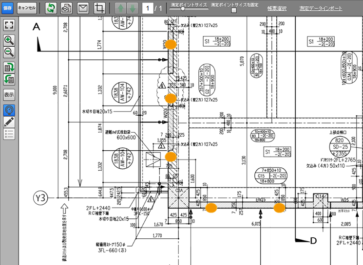Toggle the 表示 display button
The image size is (363, 265).
coord(9,94)
